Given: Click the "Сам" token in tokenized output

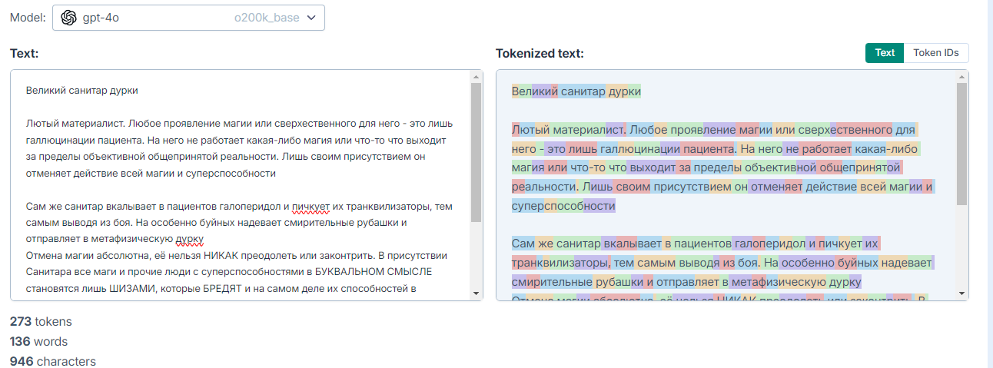Looking at the screenshot, I should click(523, 244).
